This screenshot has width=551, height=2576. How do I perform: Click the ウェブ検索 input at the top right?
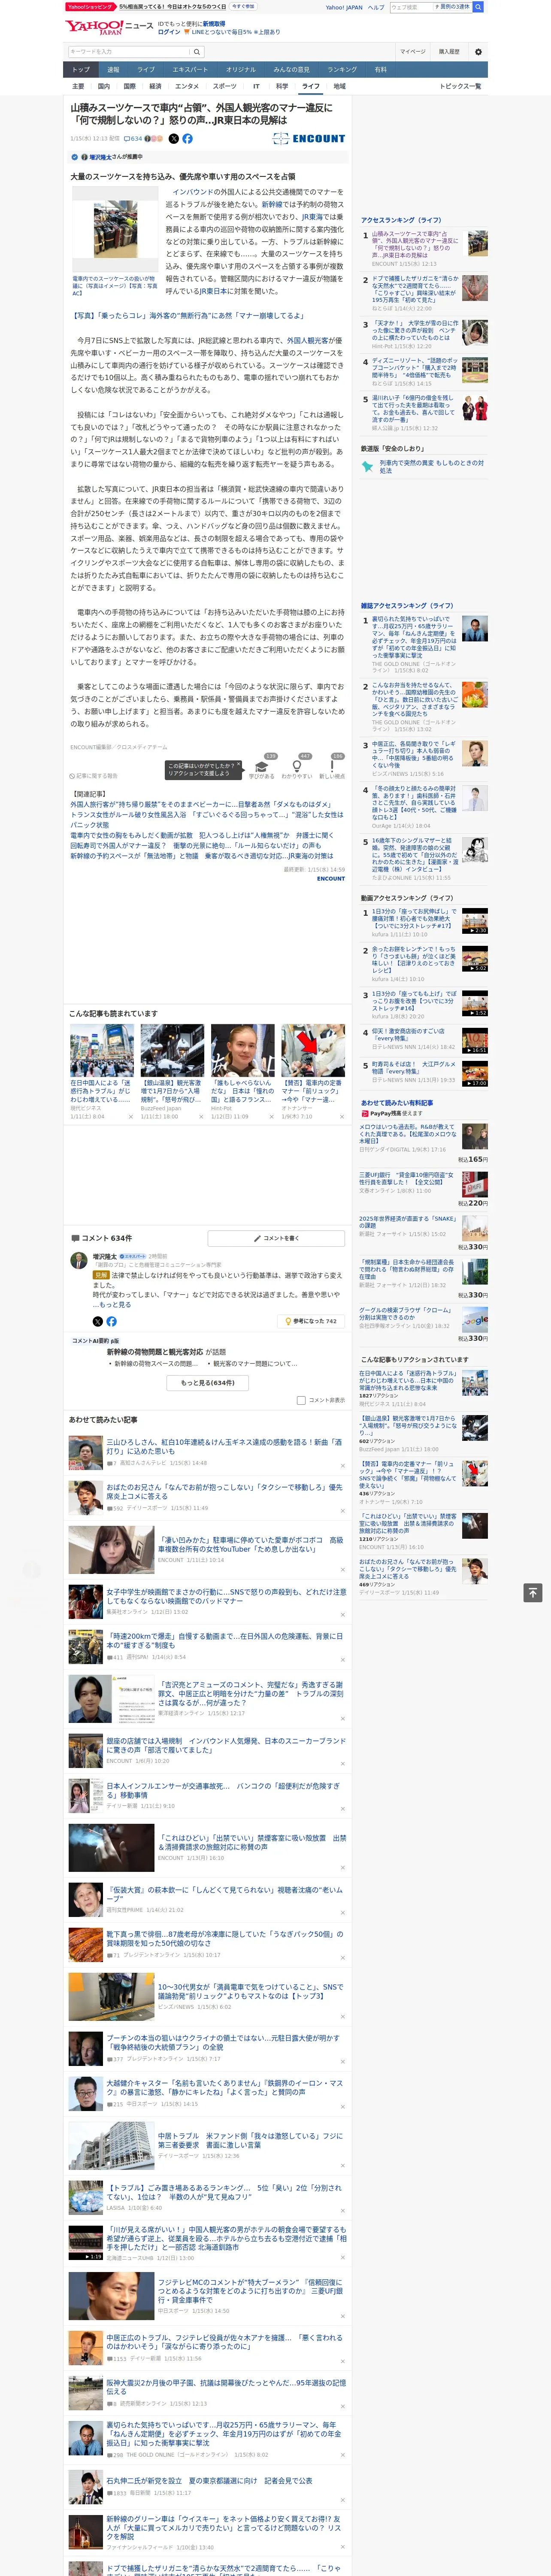coord(412,7)
